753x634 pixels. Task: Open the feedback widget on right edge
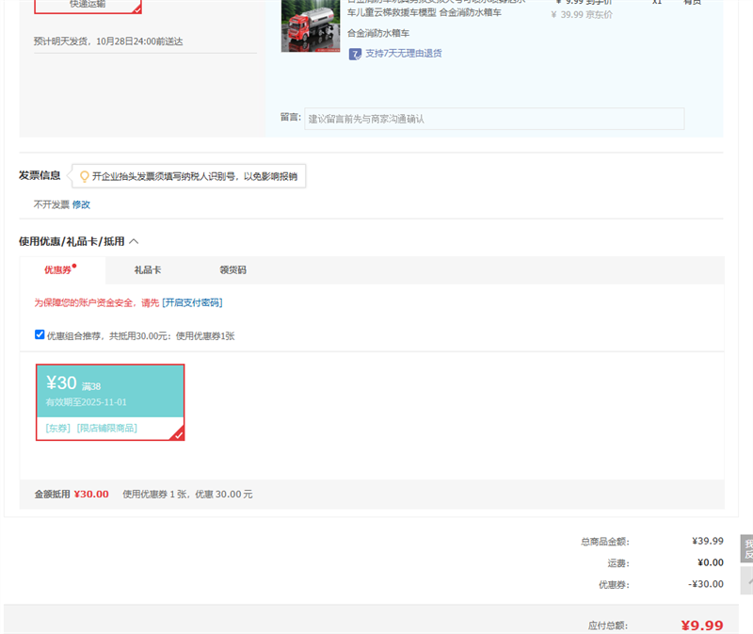tap(747, 548)
